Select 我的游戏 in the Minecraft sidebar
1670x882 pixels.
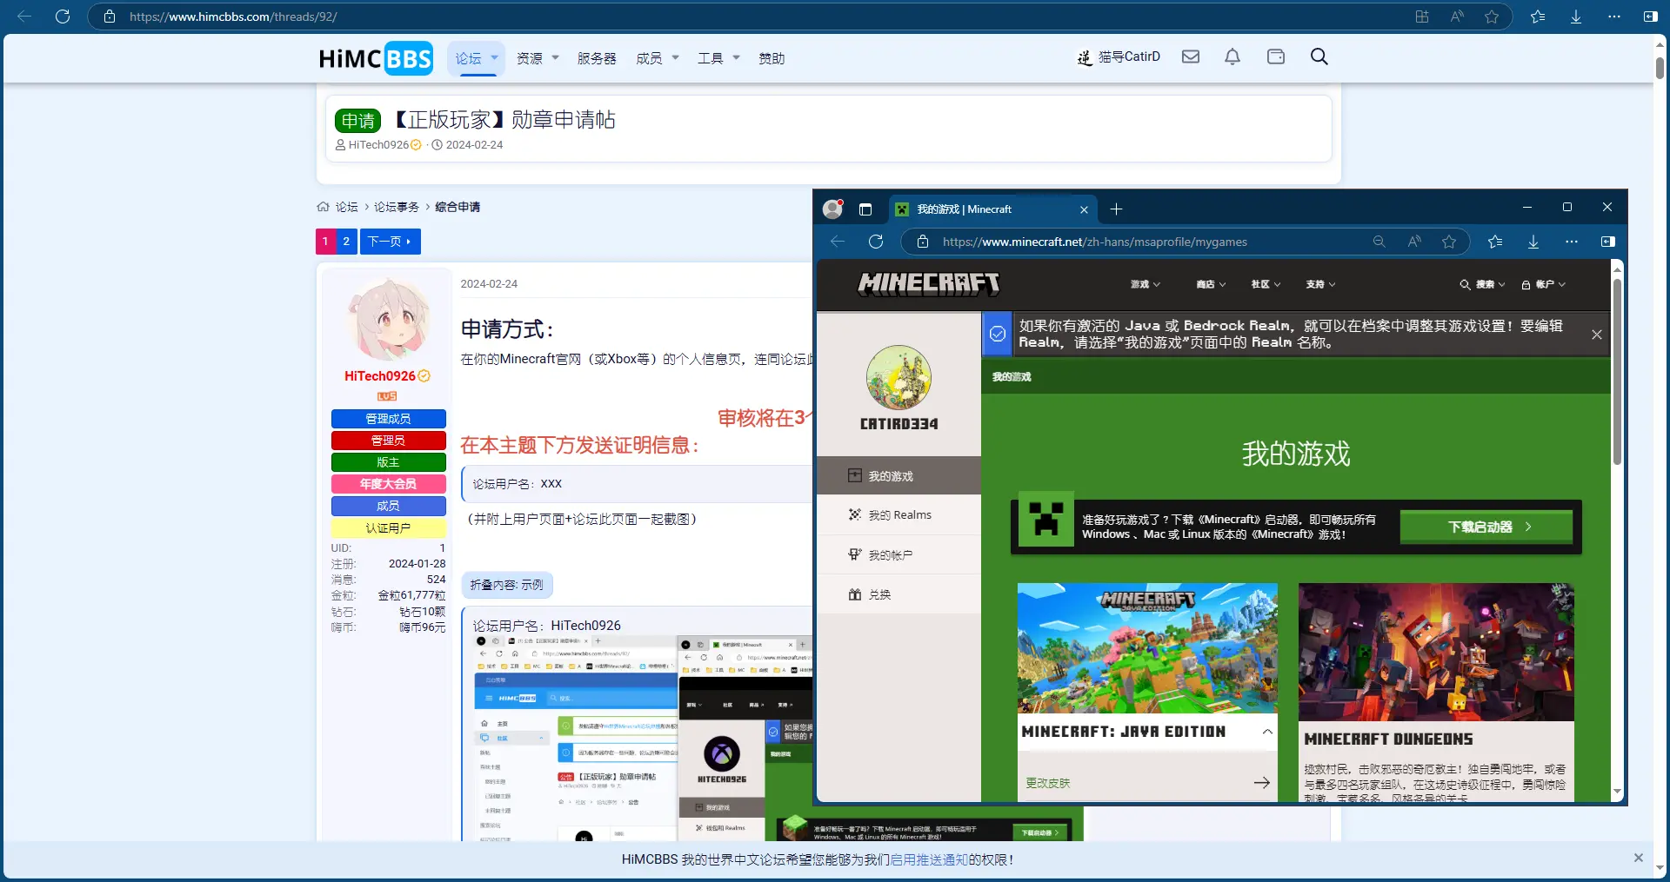coord(891,475)
